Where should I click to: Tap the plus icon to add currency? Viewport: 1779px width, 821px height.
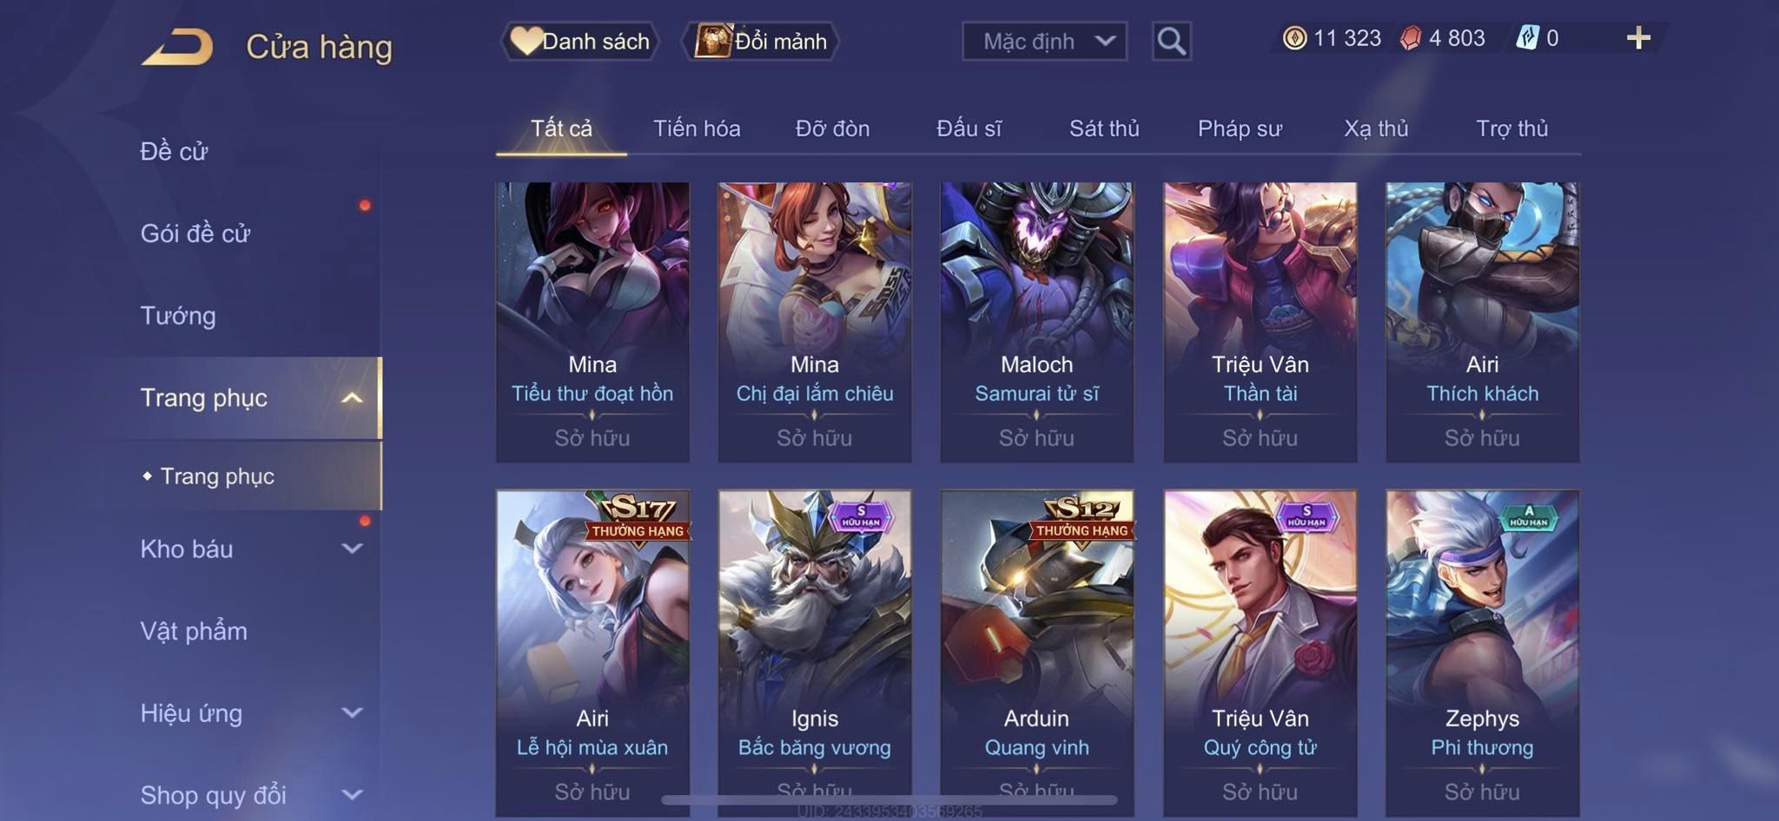click(1638, 38)
